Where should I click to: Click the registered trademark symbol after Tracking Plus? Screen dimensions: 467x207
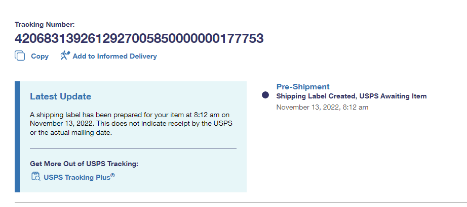[x=113, y=175]
